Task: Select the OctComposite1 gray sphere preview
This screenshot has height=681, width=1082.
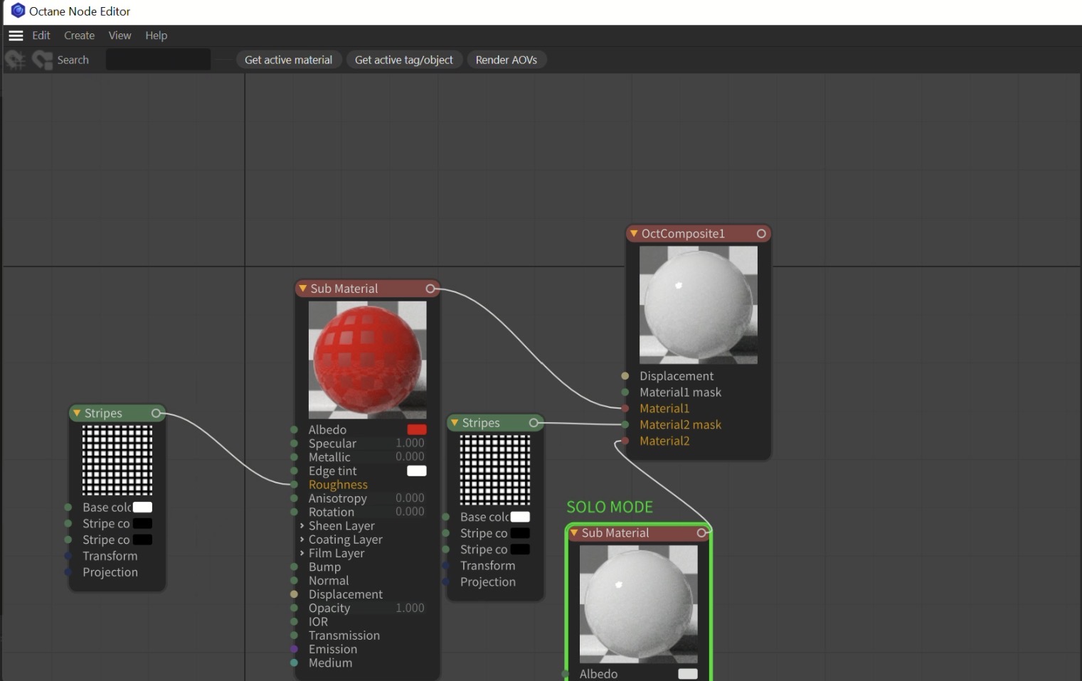Action: (699, 305)
